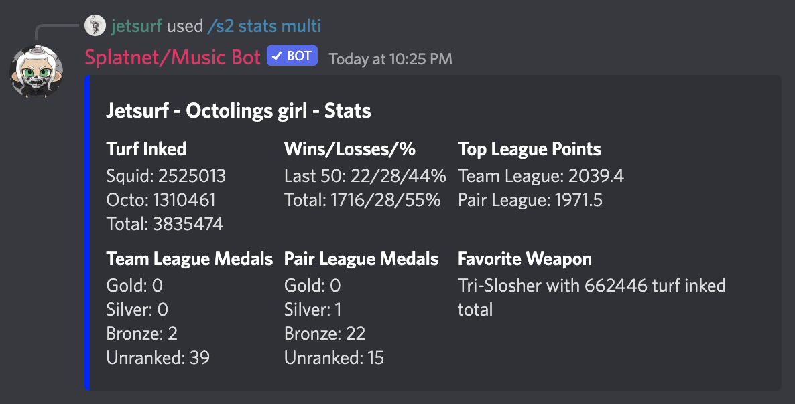Viewport: 795px width, 404px height.
Task: Select the Top League Points heading
Action: [x=530, y=149]
